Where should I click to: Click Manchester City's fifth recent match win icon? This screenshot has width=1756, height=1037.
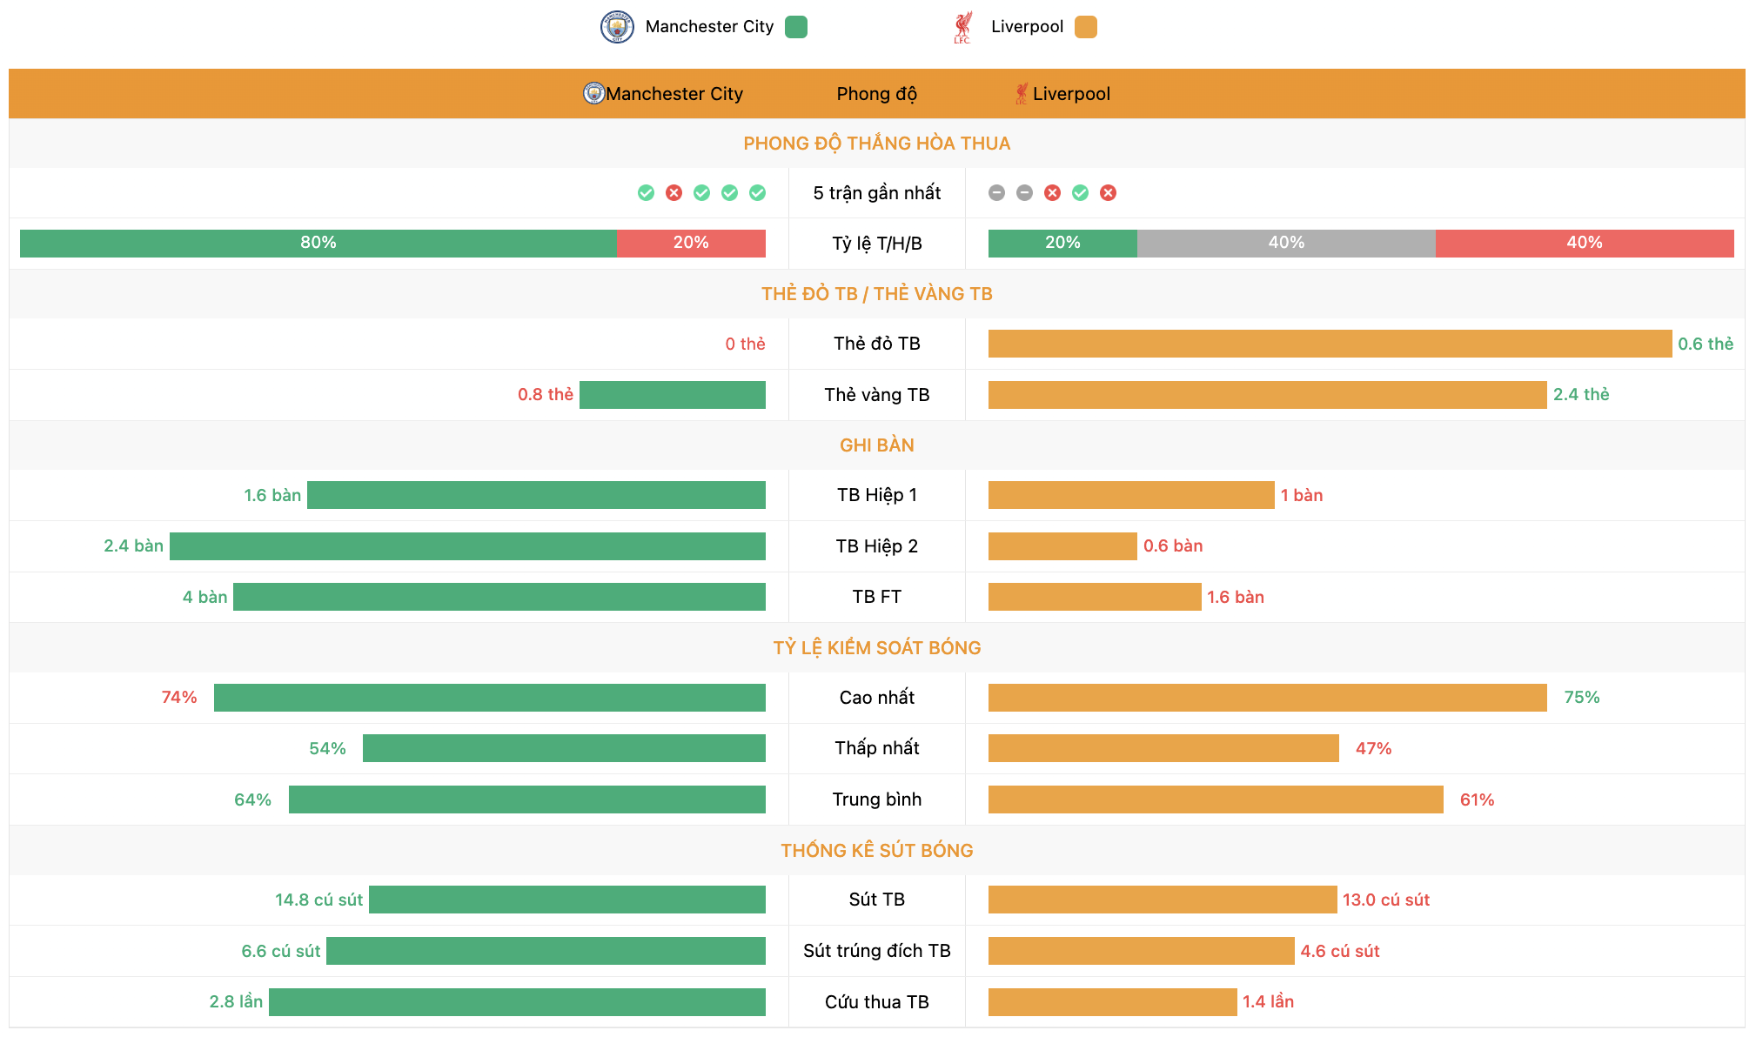pyautogui.click(x=757, y=193)
